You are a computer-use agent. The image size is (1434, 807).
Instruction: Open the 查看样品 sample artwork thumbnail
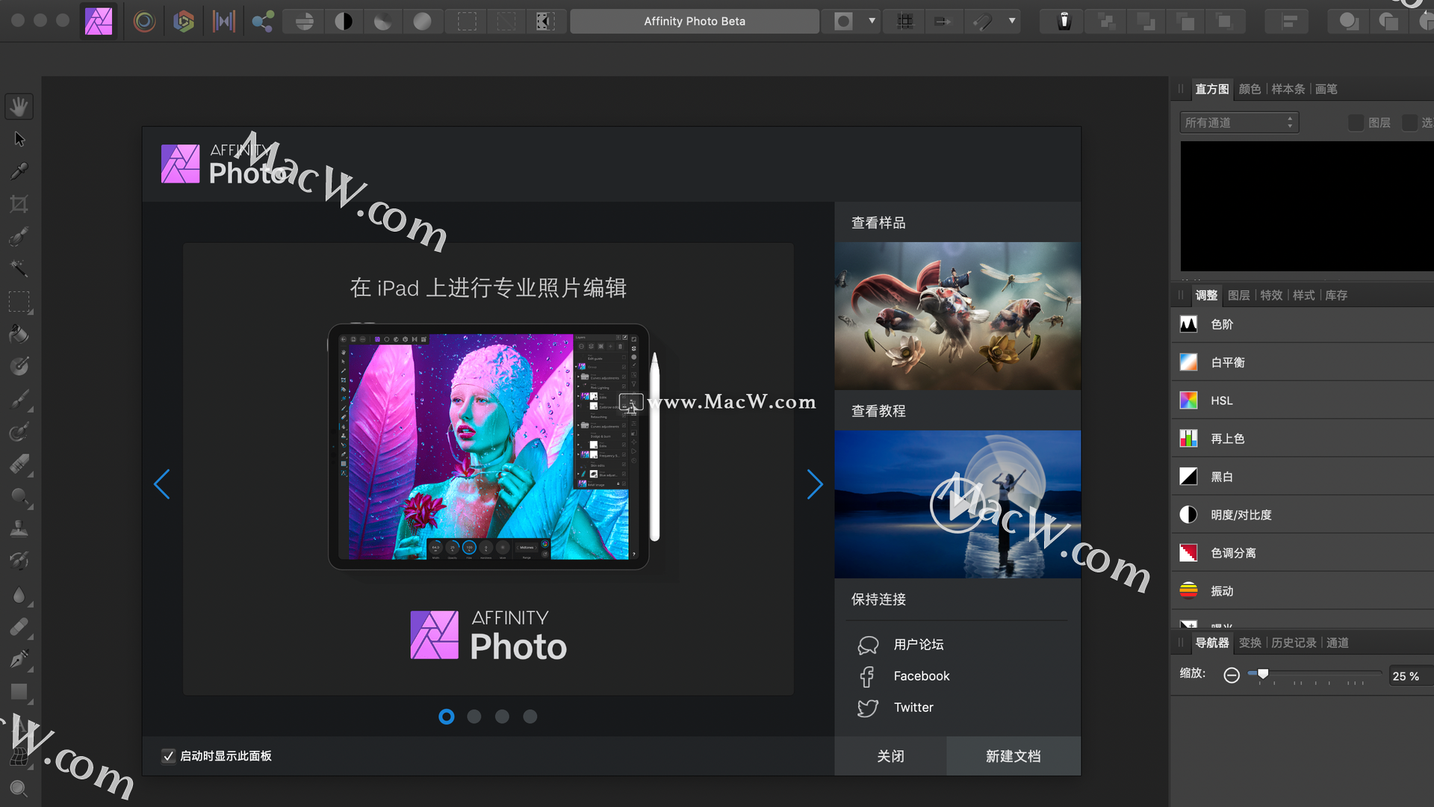[x=957, y=315]
